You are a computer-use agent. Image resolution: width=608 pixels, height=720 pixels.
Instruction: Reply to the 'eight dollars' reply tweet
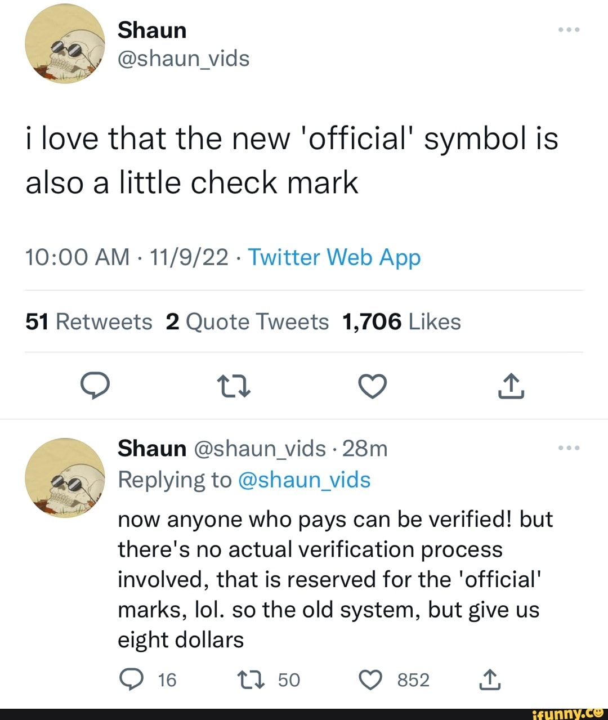point(132,679)
